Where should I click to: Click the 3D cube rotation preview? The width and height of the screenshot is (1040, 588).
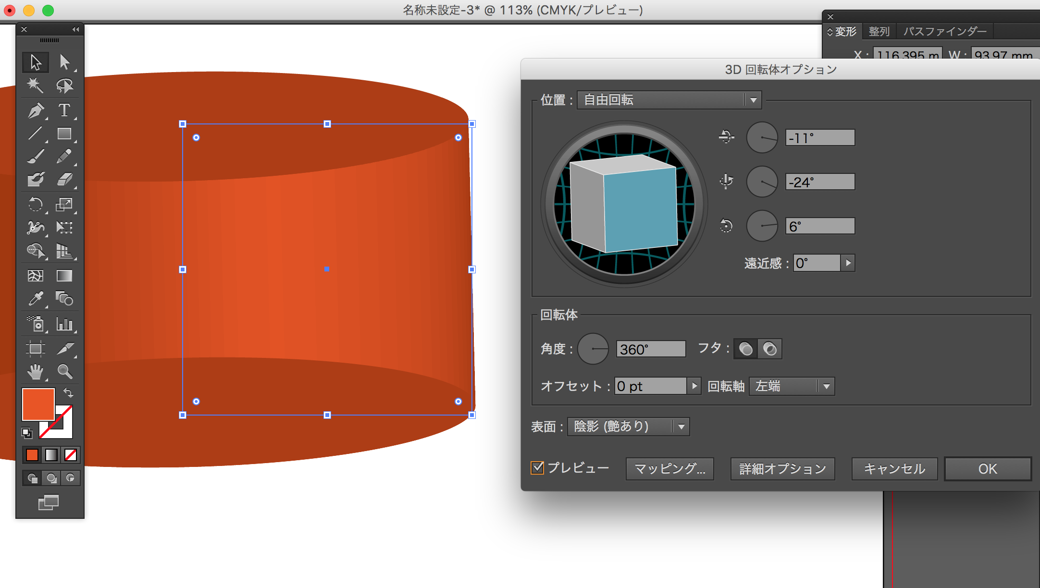624,204
